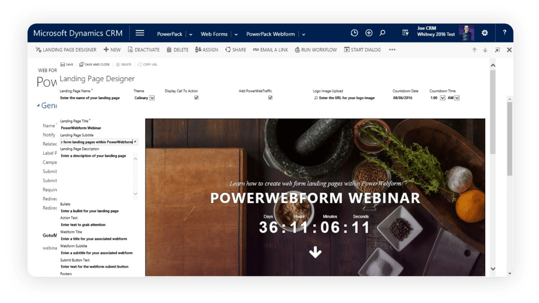Click the PowerWebform Webinar heading preview

click(315, 198)
